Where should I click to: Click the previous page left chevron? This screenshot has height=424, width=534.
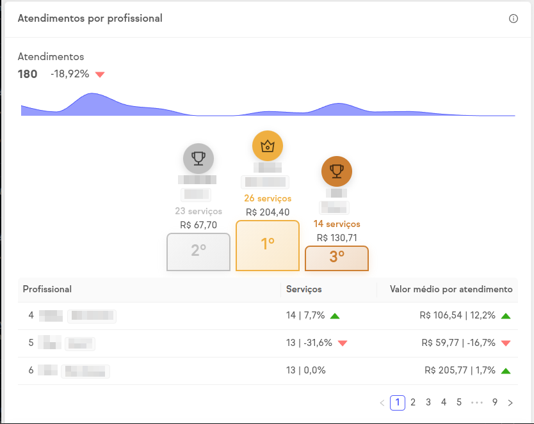click(x=382, y=403)
